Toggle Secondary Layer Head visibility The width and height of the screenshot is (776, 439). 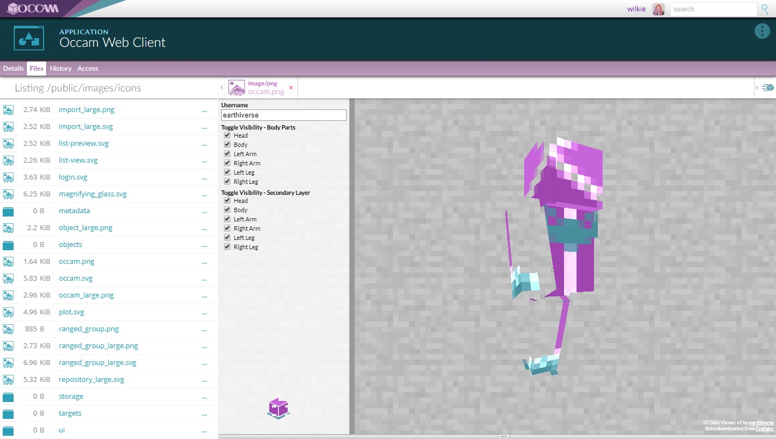(x=227, y=200)
